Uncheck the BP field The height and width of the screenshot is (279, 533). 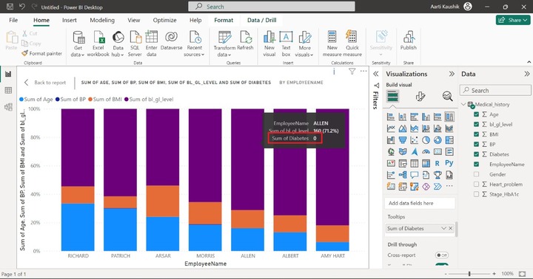[x=476, y=145]
